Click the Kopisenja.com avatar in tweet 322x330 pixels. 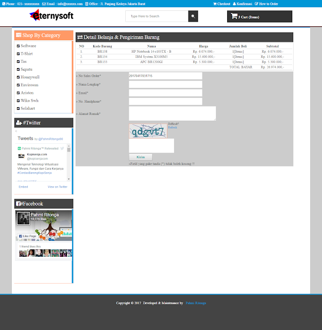21,156
